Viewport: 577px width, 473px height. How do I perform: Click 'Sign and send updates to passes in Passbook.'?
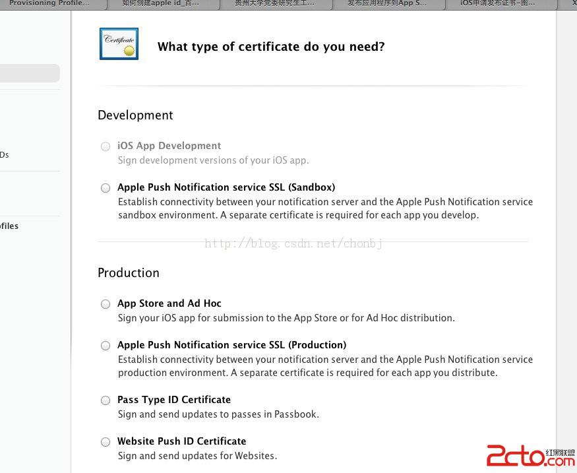(218, 414)
